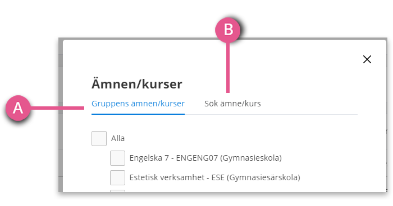Tick the Alla checkbox
Viewport: 393px width, 206px height.
coord(99,138)
